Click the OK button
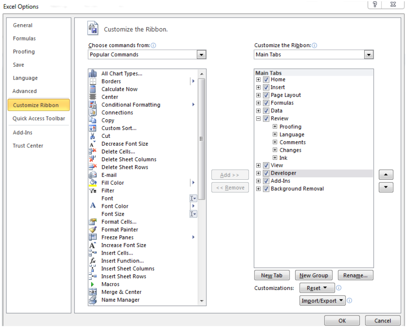Screen dimensions: 406x328 (x=342, y=321)
